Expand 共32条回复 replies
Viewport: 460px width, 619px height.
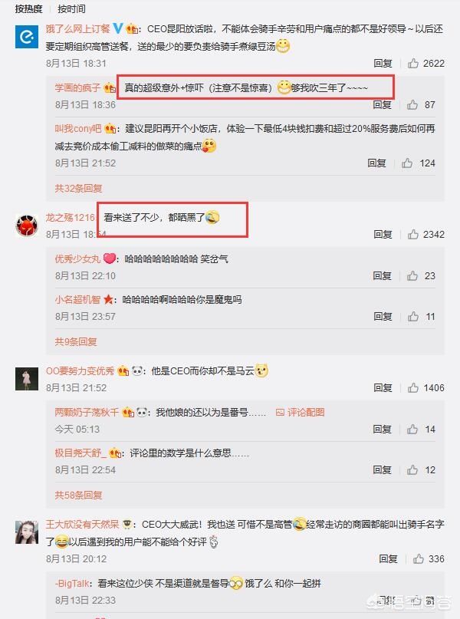click(78, 188)
